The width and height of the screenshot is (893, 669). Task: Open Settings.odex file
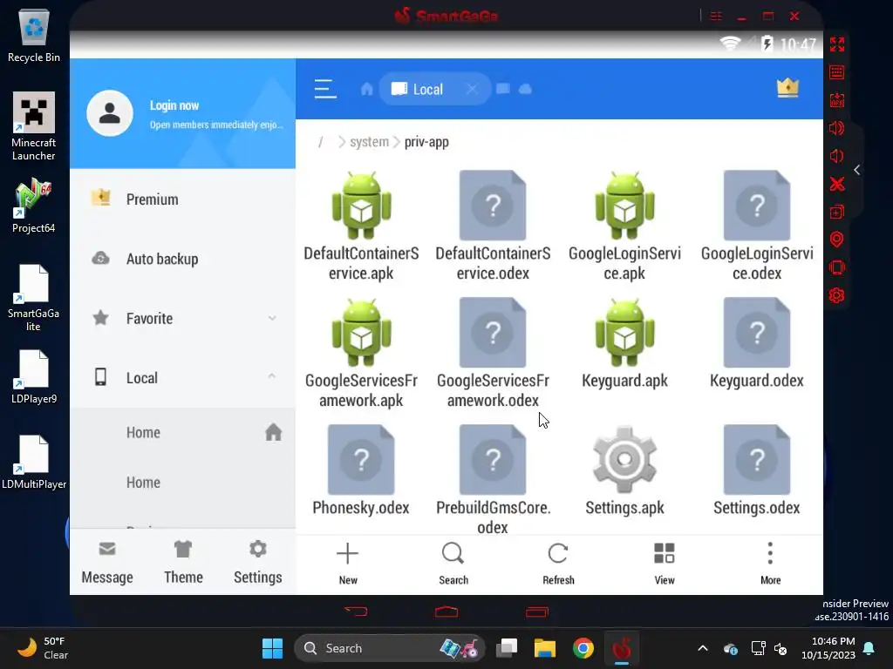[756, 471]
